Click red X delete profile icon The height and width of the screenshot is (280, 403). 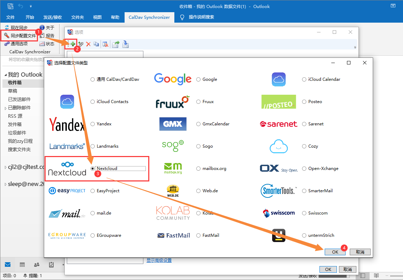click(x=88, y=44)
